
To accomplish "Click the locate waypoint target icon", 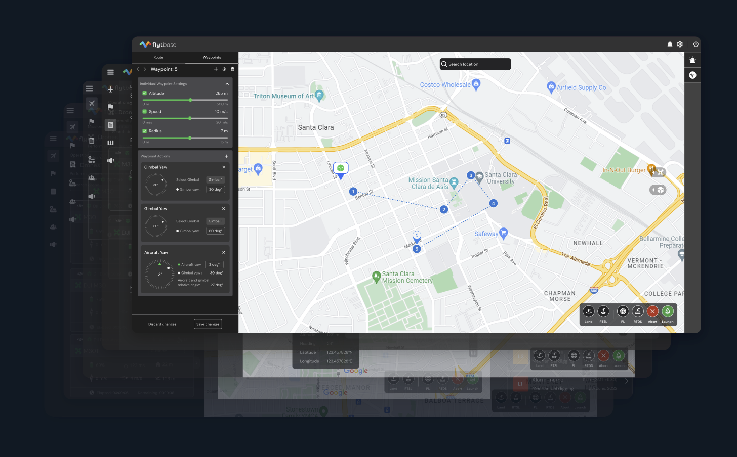I will point(224,69).
